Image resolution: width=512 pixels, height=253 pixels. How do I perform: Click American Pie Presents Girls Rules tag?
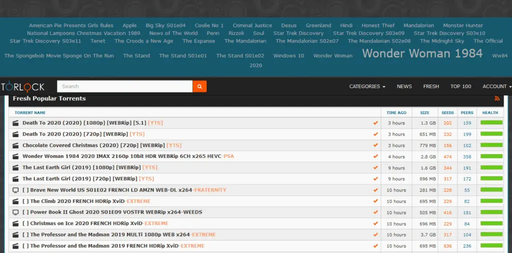point(71,25)
